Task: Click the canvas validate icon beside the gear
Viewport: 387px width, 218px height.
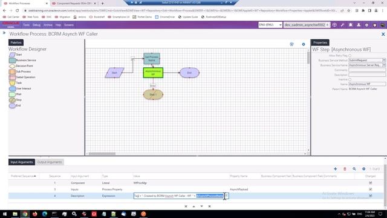Action: pyautogui.click(x=291, y=44)
